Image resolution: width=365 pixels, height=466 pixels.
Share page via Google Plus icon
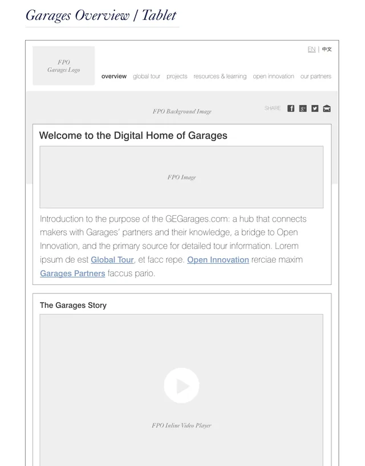click(x=303, y=109)
